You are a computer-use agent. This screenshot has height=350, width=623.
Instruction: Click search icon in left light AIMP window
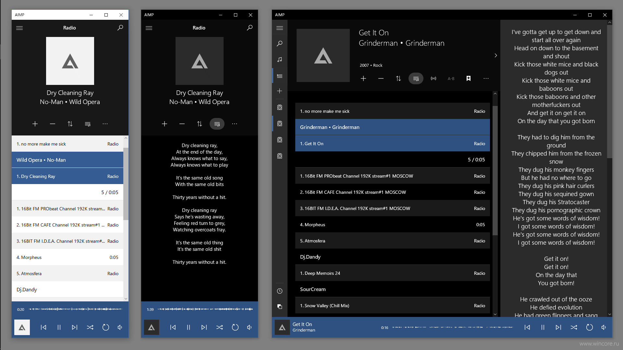120,28
